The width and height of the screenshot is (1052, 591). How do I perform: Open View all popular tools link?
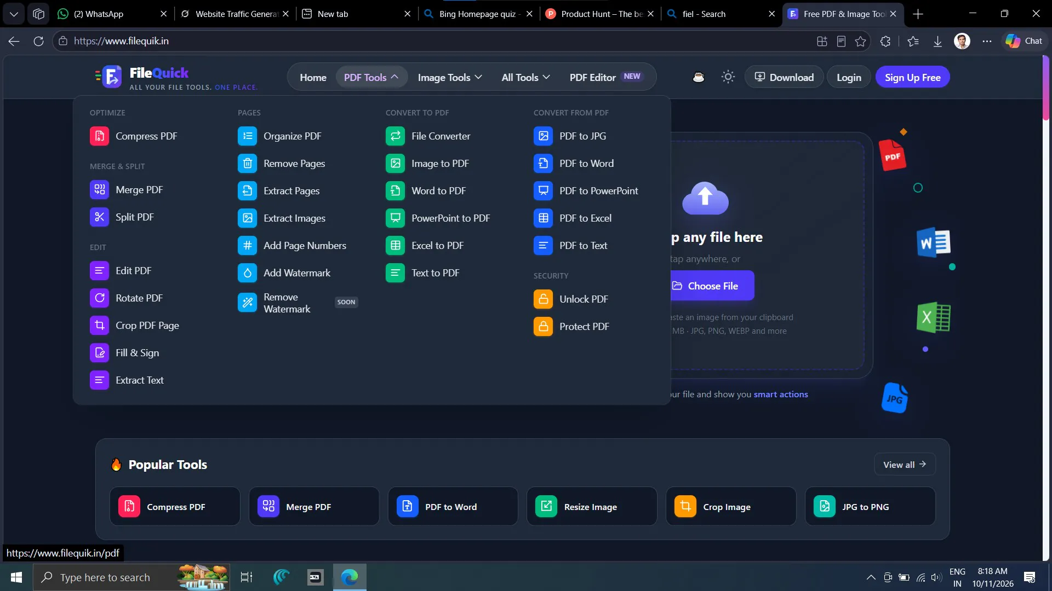coord(905,464)
